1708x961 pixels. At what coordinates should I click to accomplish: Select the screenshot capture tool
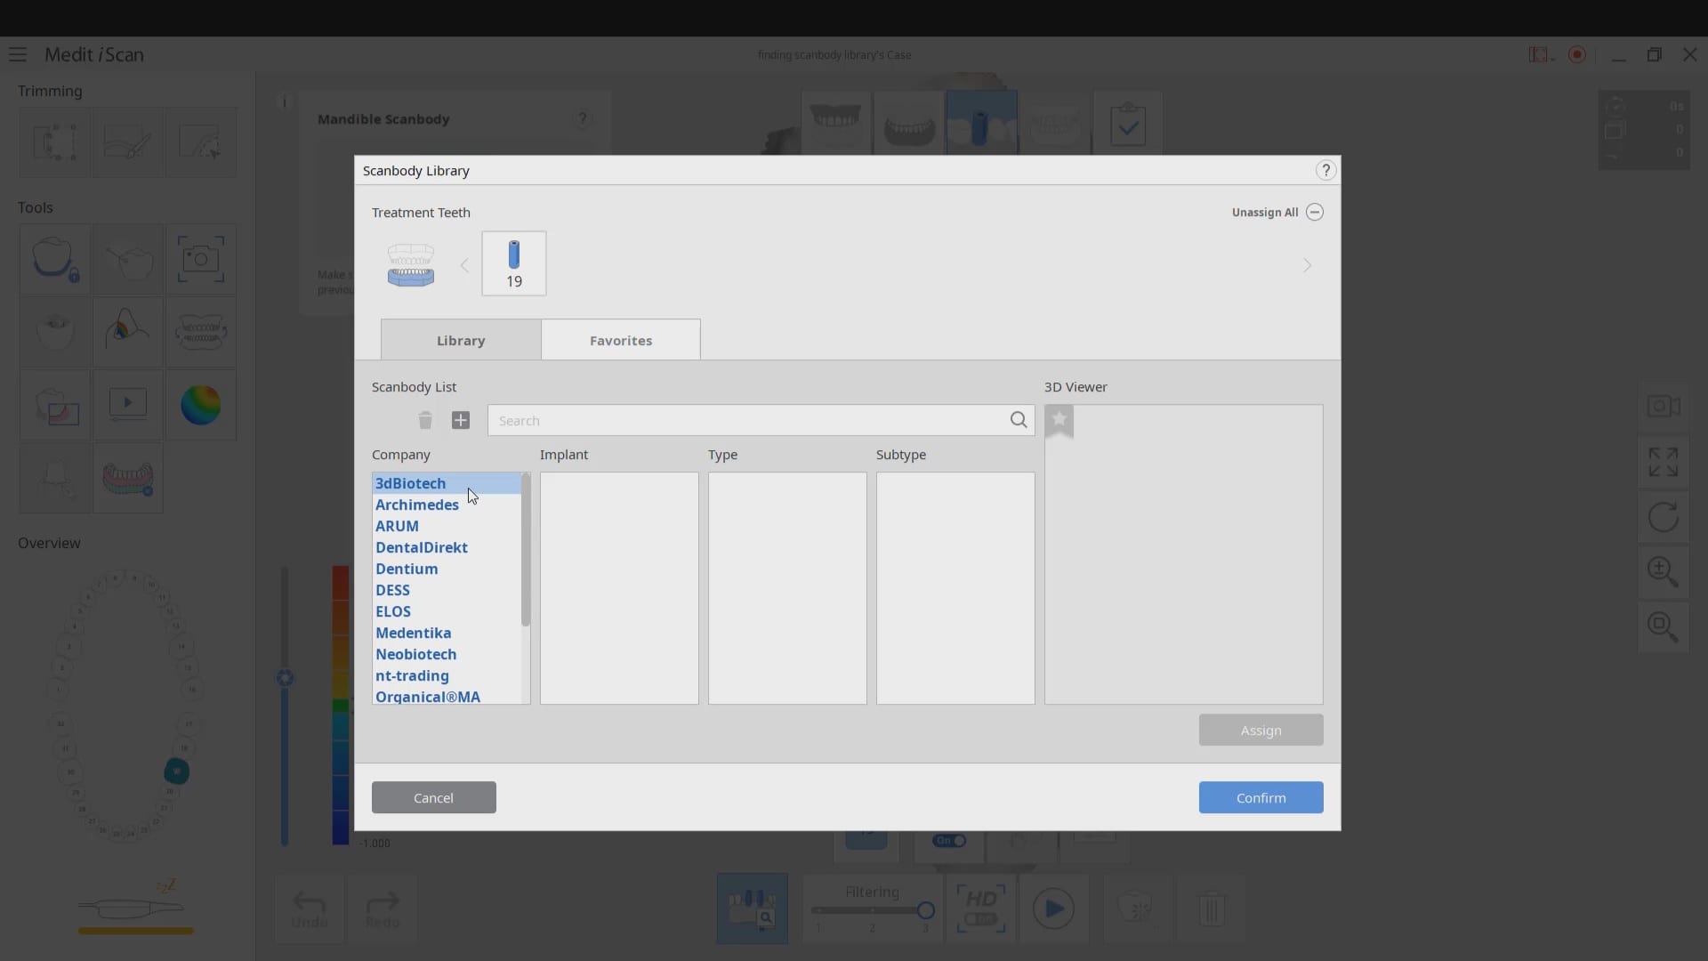(200, 259)
